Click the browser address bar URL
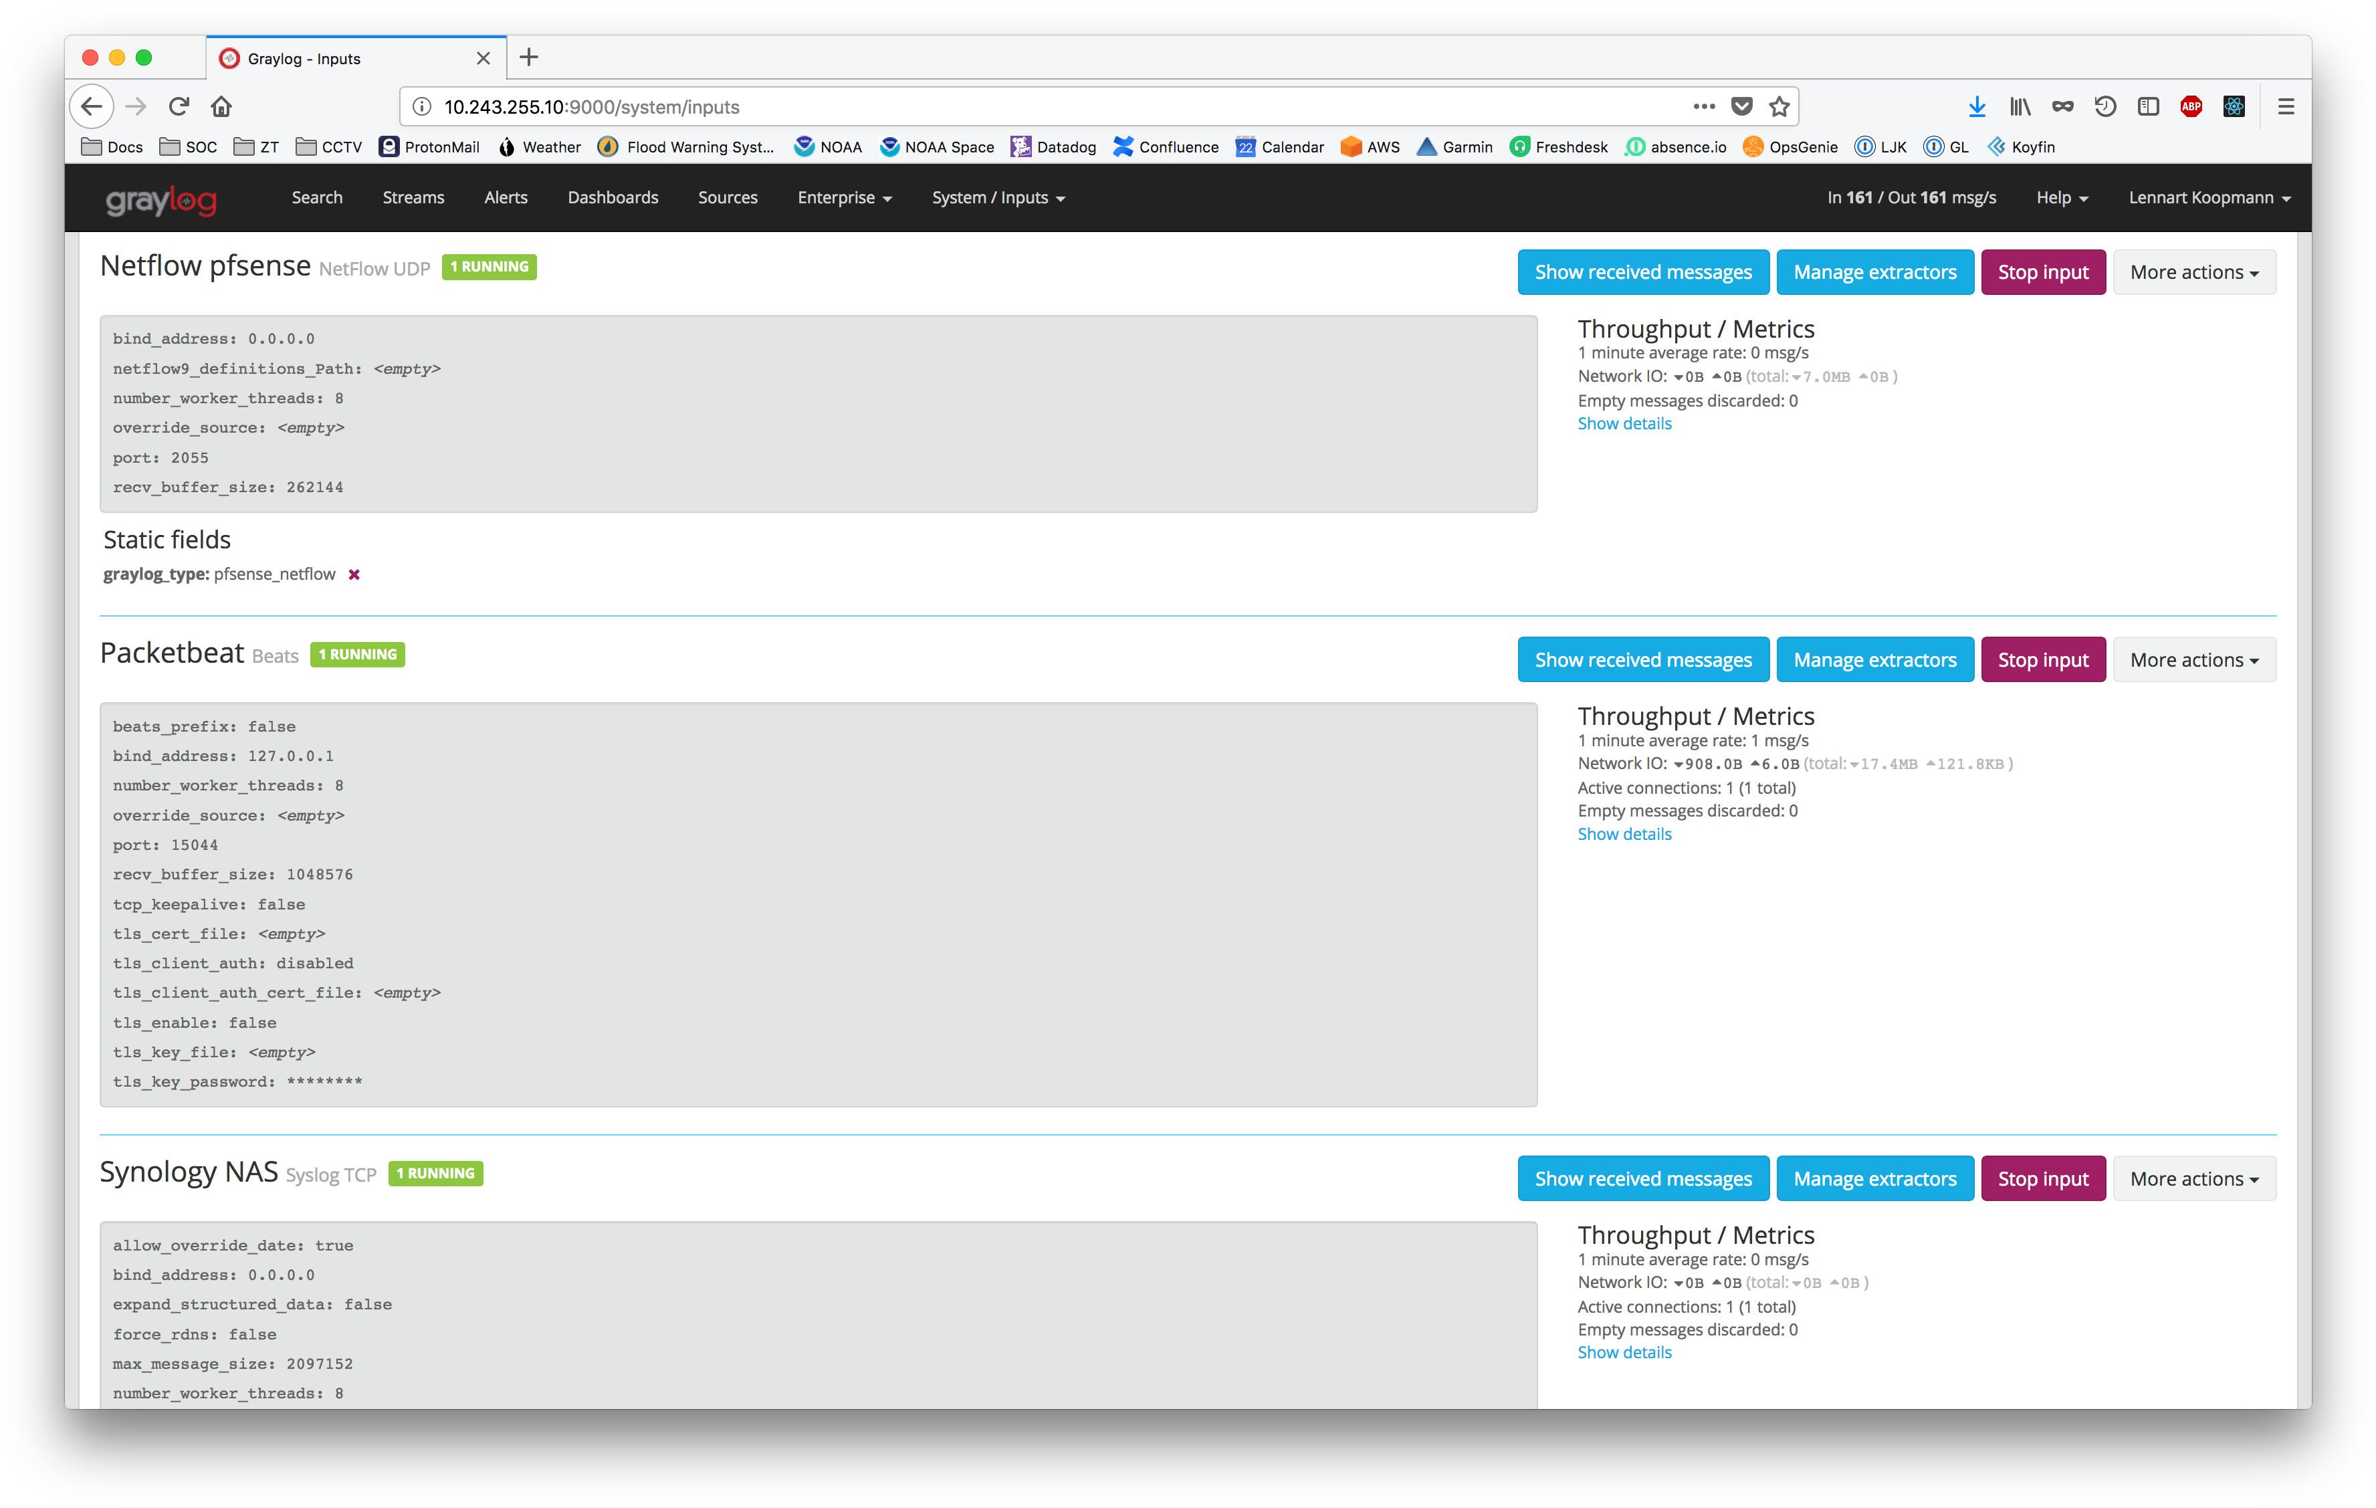 (592, 106)
